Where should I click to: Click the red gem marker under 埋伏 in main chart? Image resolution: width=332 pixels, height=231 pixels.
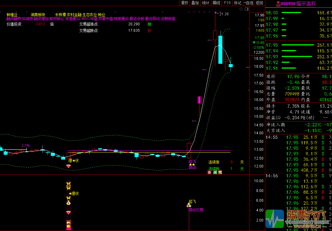pos(69,166)
